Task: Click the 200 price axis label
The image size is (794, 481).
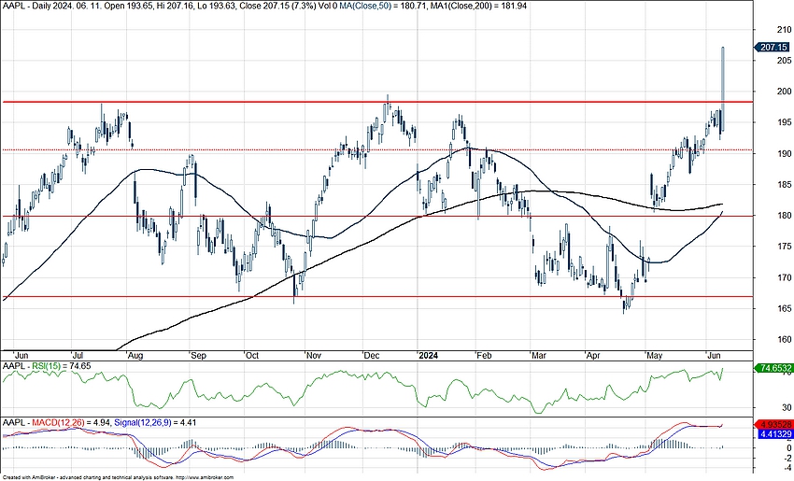Action: (x=785, y=92)
